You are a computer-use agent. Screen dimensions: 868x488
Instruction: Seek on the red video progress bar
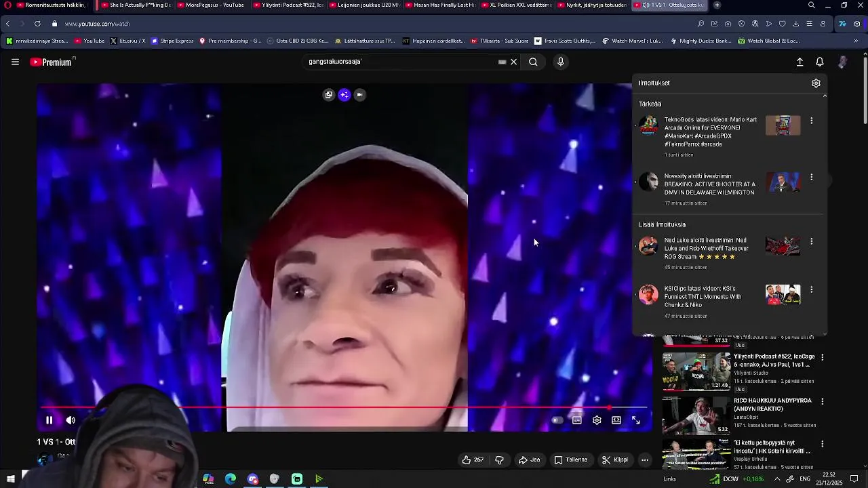tap(344, 408)
